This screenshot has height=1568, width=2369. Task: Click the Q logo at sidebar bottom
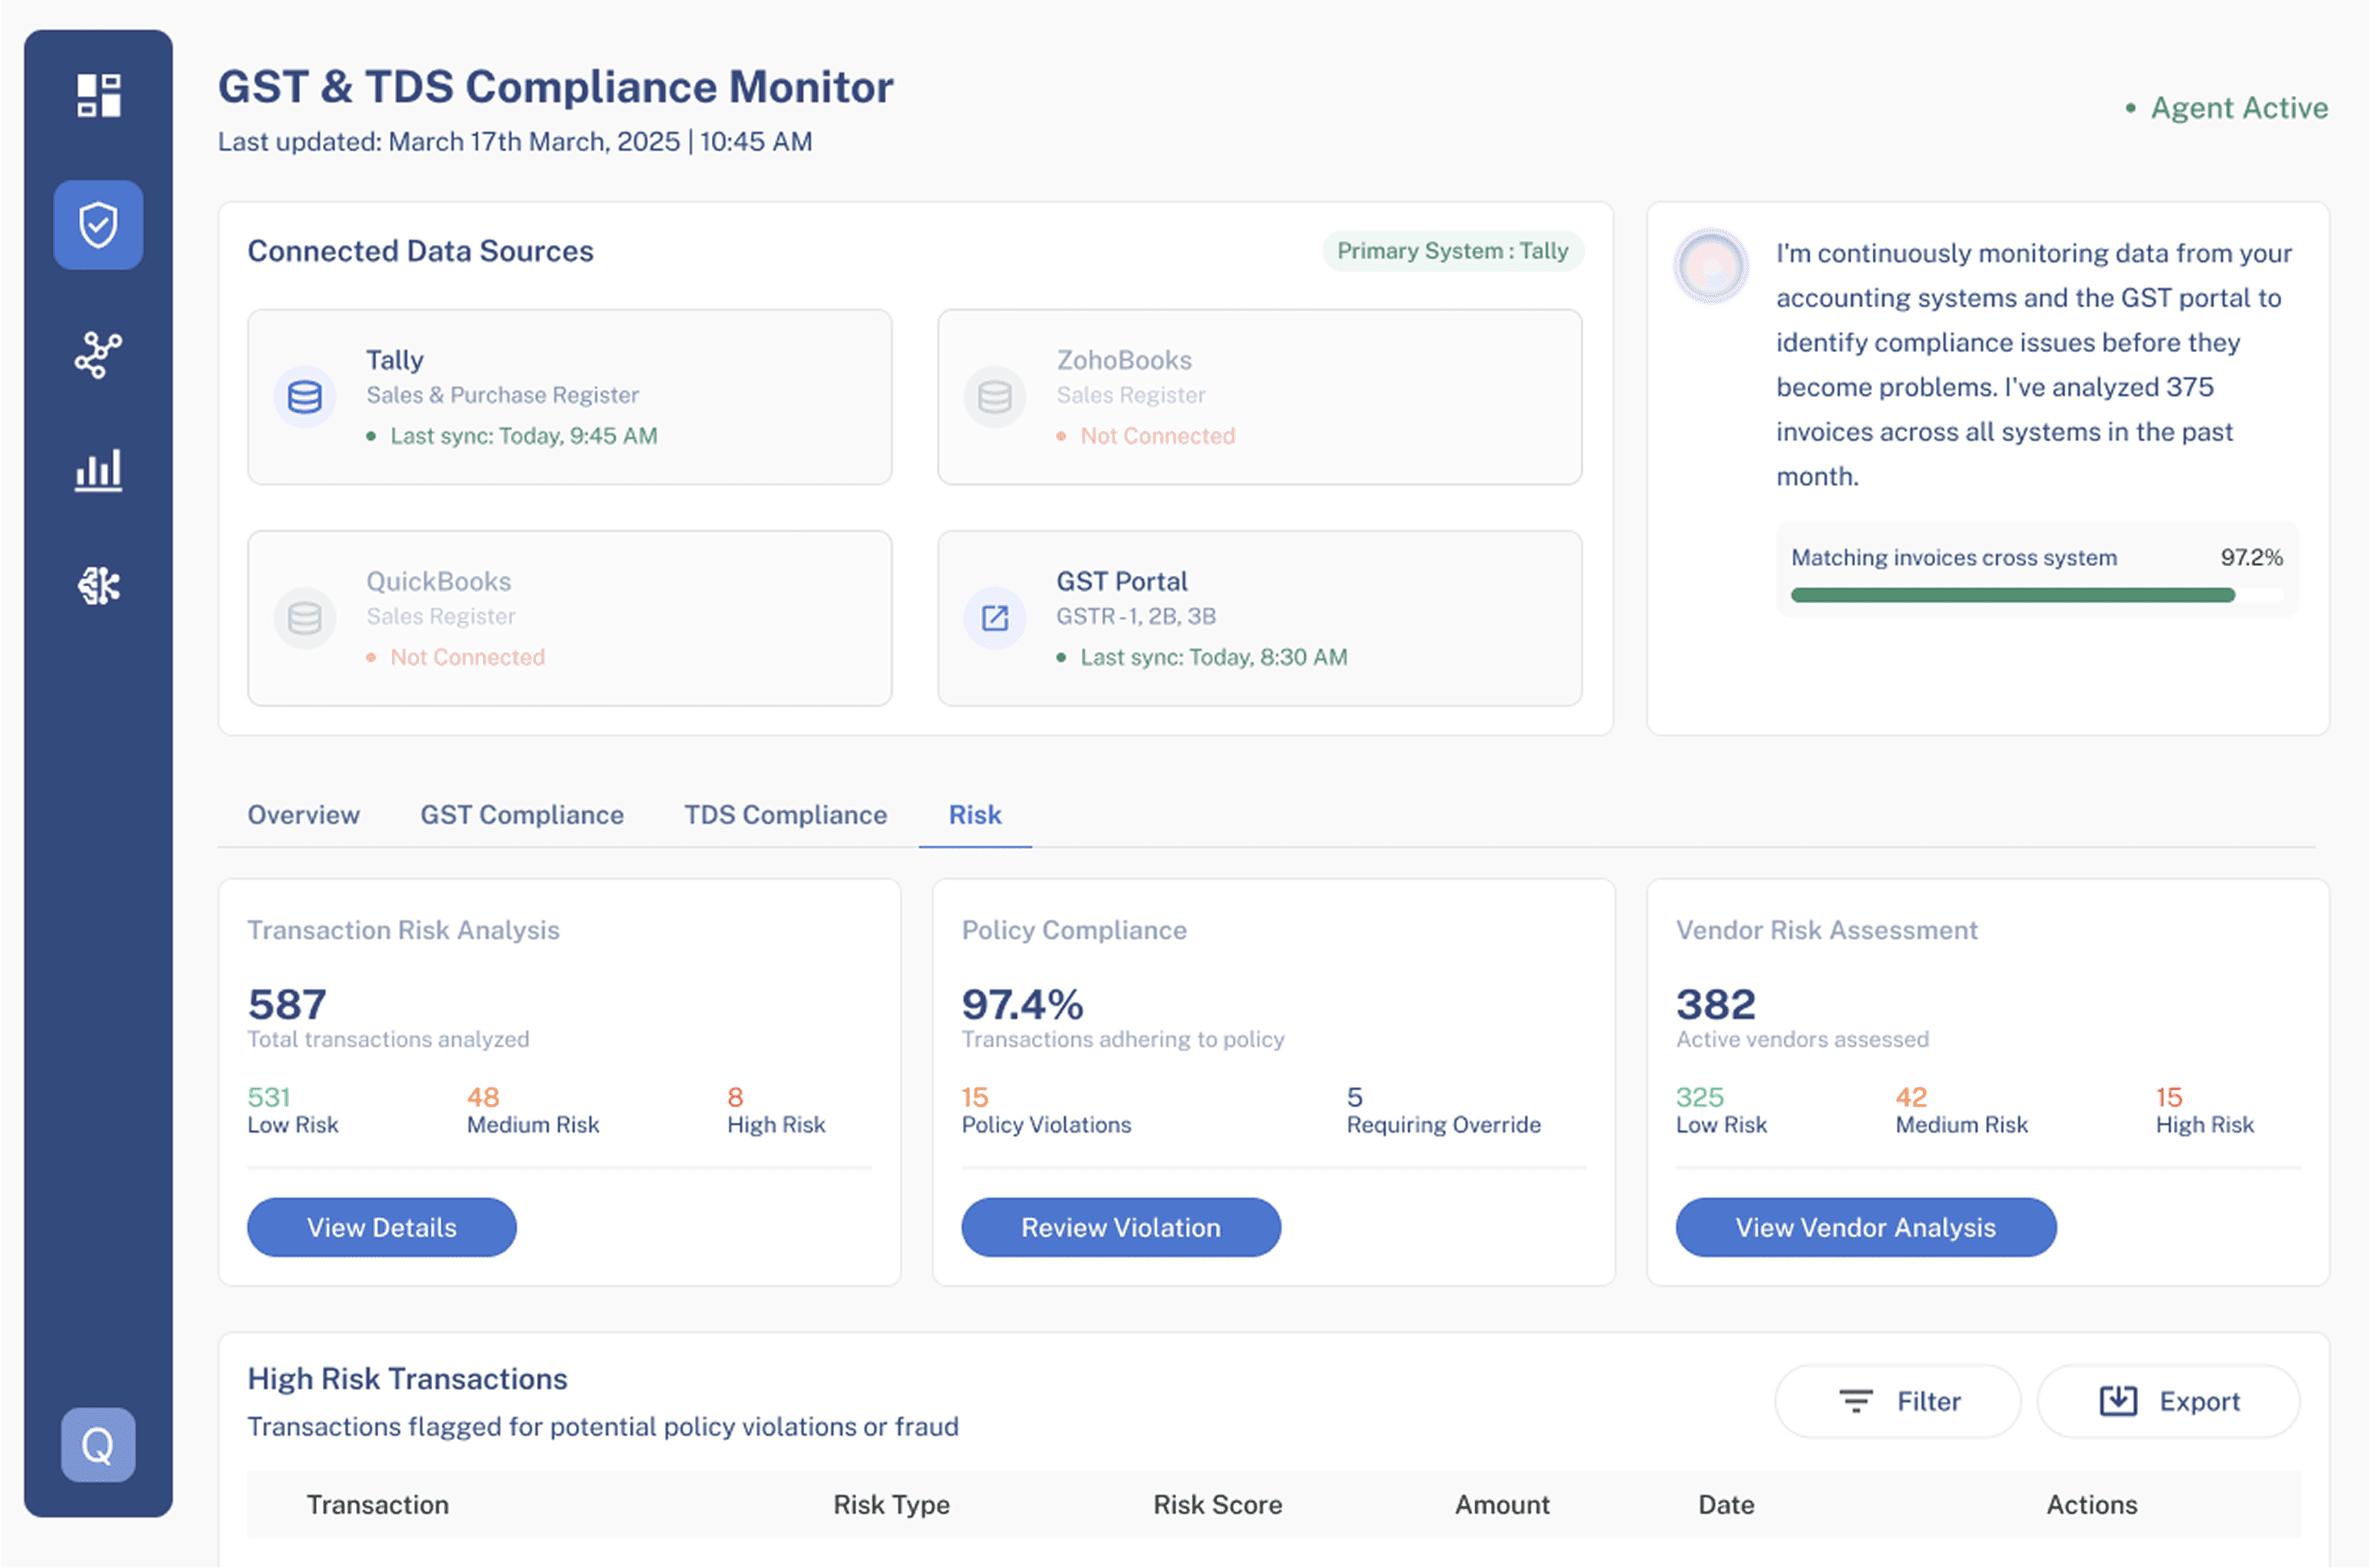(x=98, y=1445)
